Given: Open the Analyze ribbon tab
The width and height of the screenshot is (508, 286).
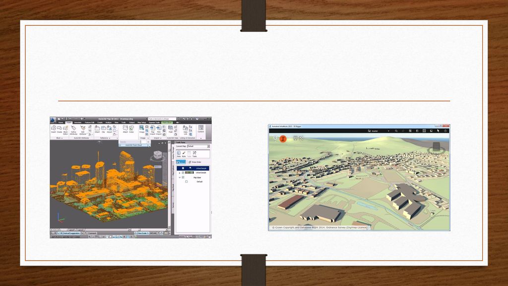Looking at the screenshot, I should click(108, 123).
